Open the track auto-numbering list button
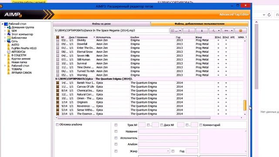The width and height of the screenshot is (279, 157). [x=176, y=31]
